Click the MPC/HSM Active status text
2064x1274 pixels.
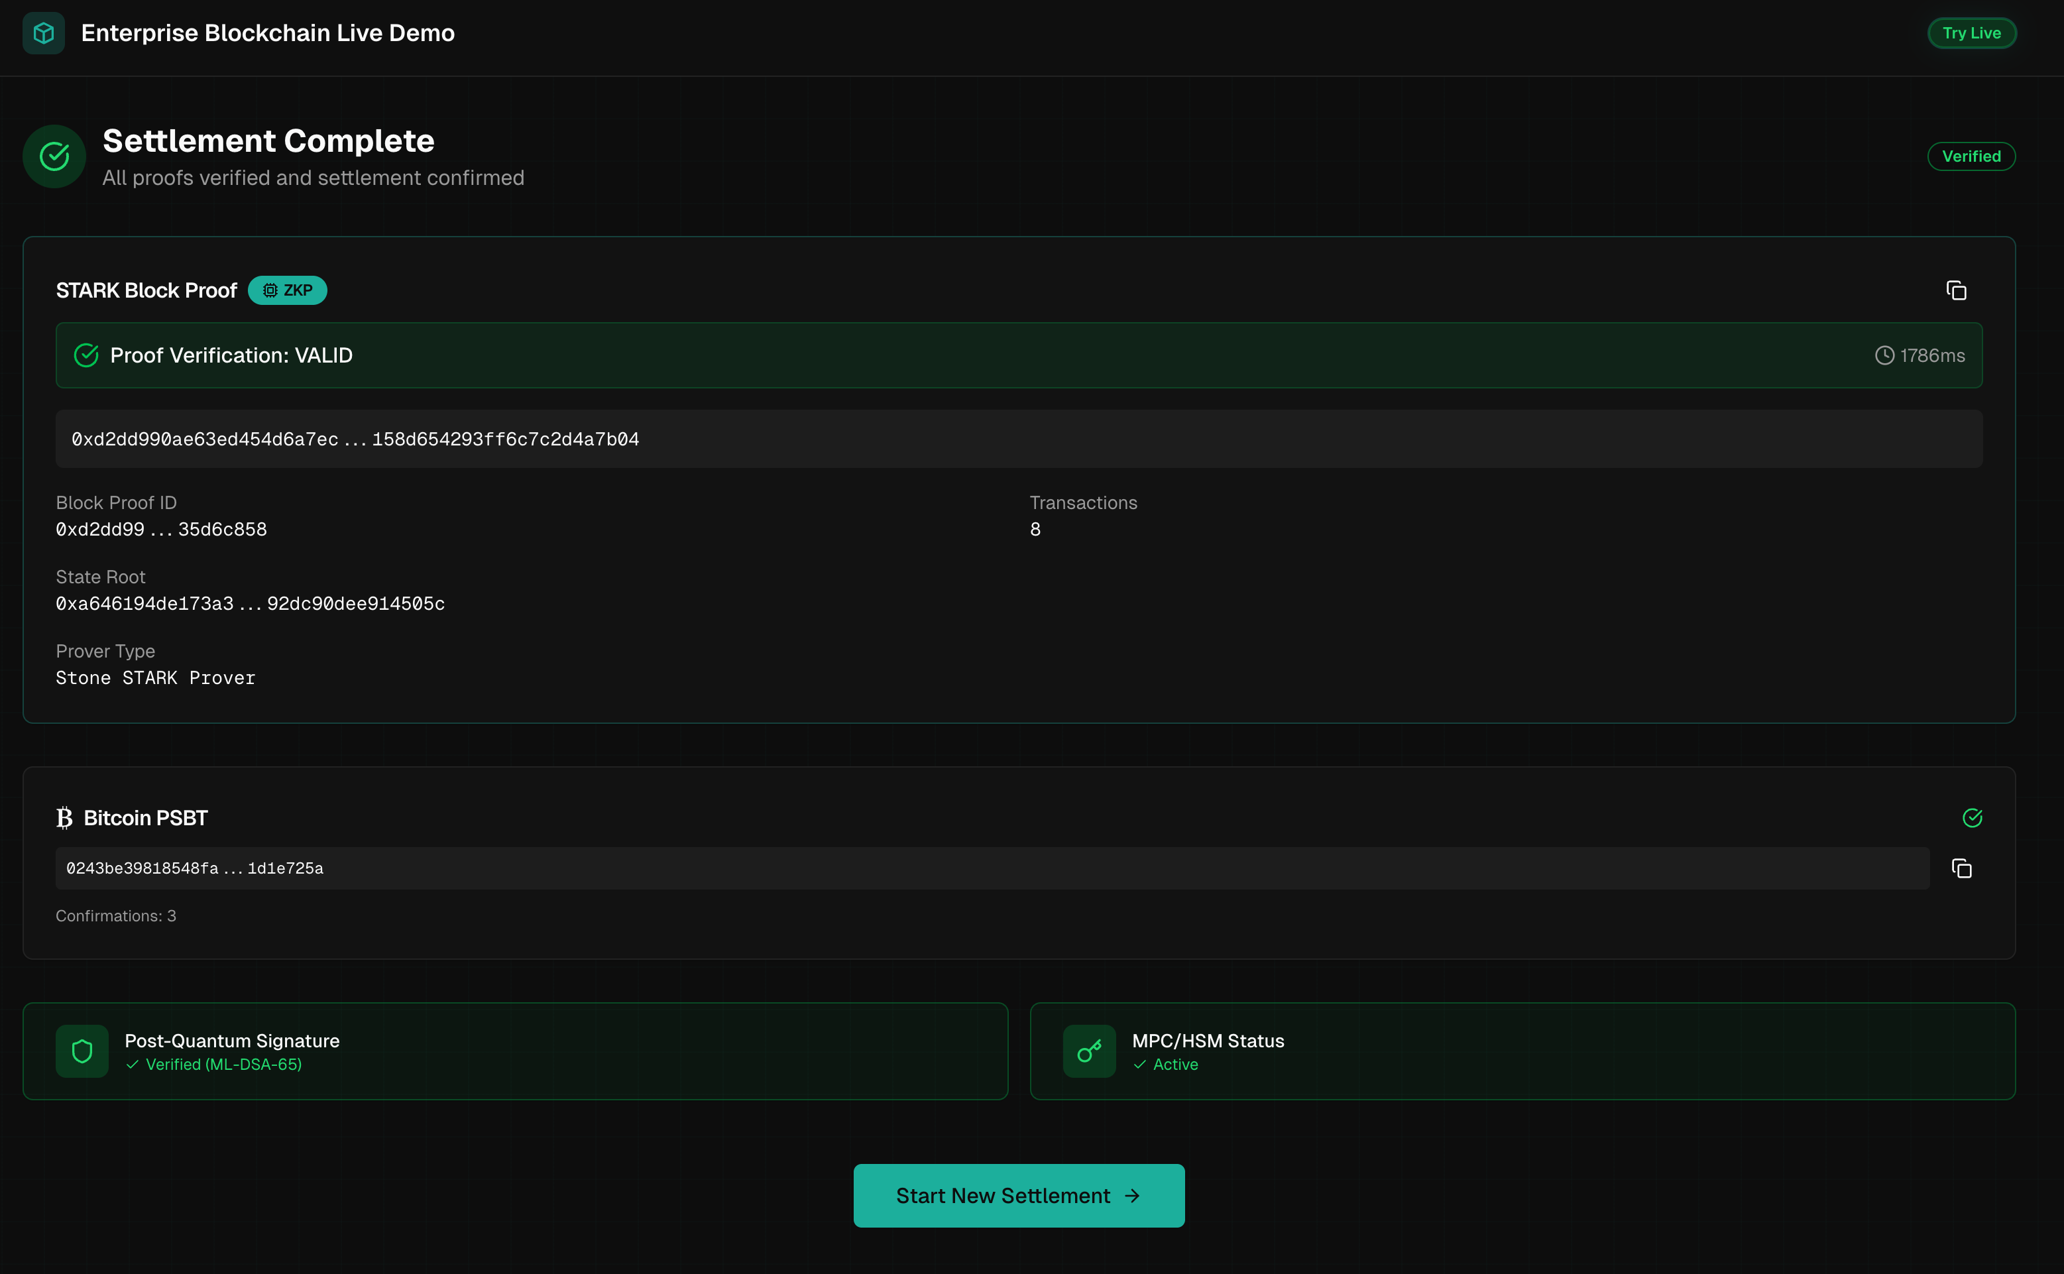1175,1064
